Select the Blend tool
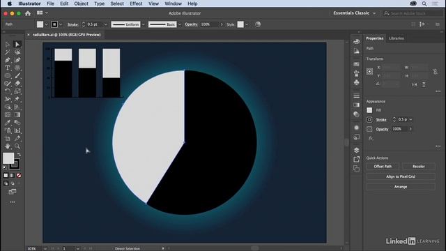The image size is (446, 251). tap(17, 123)
